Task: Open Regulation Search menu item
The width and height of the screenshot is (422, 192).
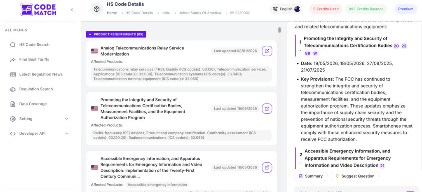Action: pos(36,89)
